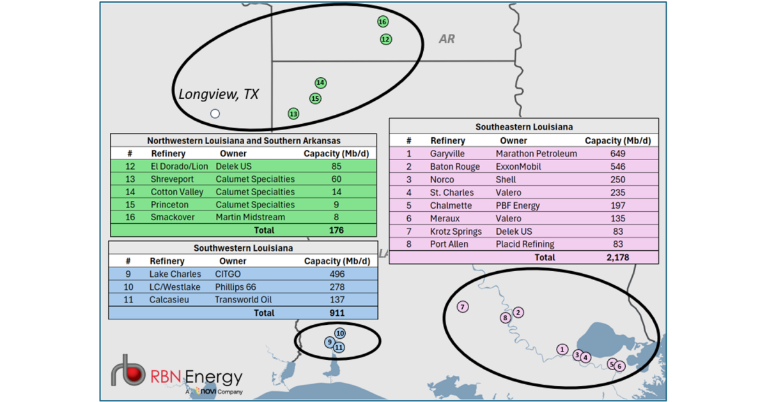Click pink map marker 5
Viewport: 767px width, 402px height.
point(612,364)
